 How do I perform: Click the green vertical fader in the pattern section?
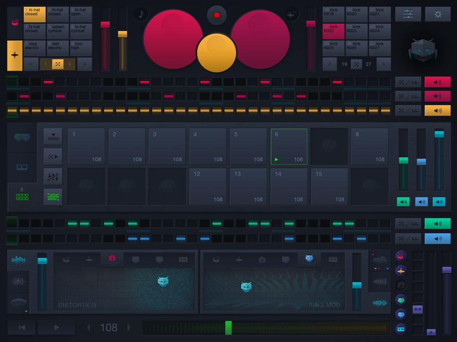pyautogui.click(x=404, y=160)
